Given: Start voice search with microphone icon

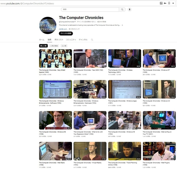Looking at the screenshot, I should pos(130,9).
